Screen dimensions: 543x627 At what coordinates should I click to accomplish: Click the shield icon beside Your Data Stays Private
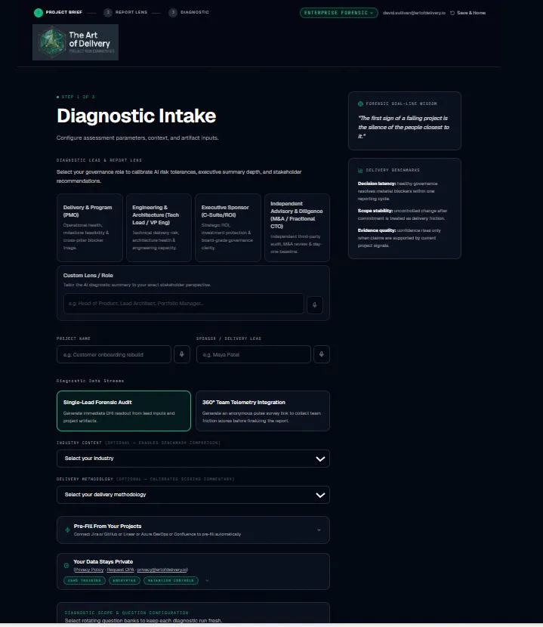point(66,565)
